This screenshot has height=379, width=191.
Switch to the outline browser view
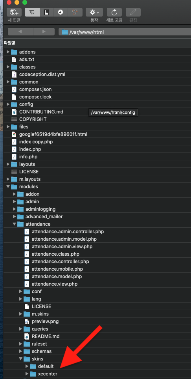32,12
